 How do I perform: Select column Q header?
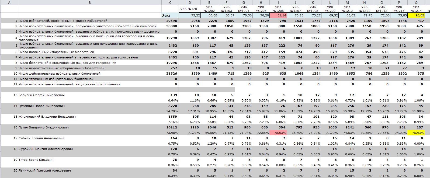[416, 2]
